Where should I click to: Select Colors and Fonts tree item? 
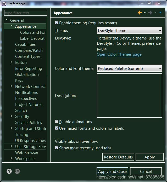pyautogui.click(x=33, y=32)
